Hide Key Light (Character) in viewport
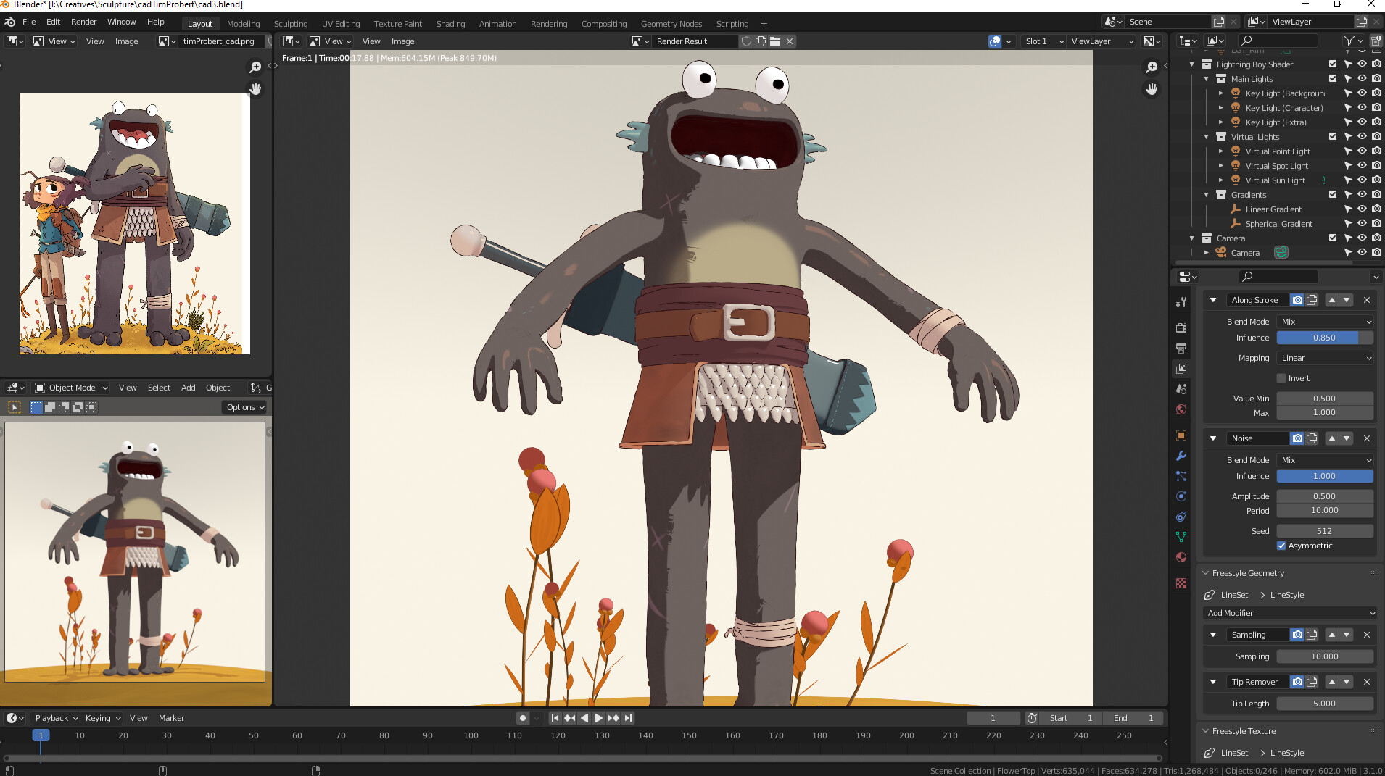Viewport: 1385px width, 776px height. (x=1362, y=108)
